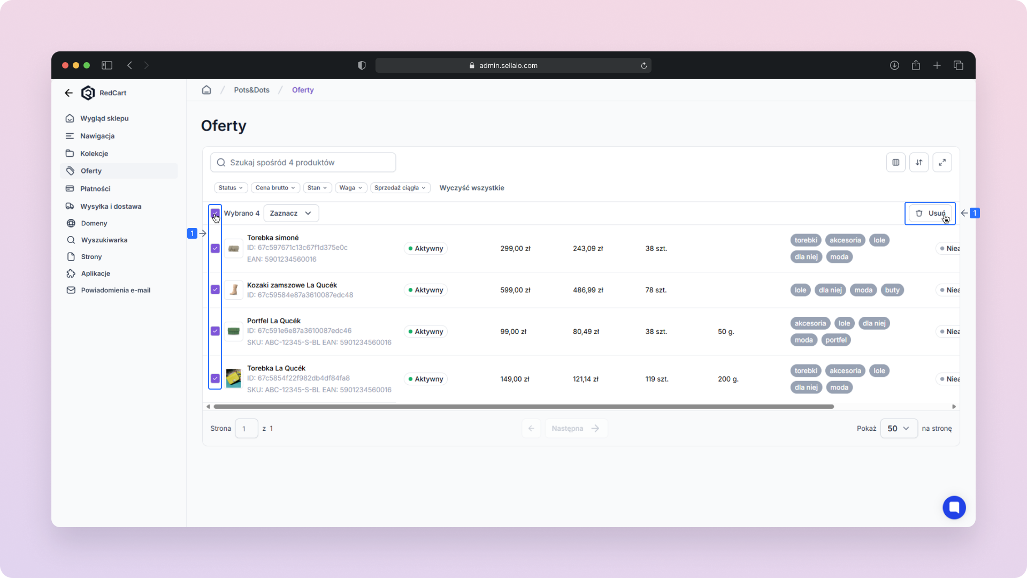
Task: Go to Wysyłka i dostawa menu
Action: (x=111, y=207)
